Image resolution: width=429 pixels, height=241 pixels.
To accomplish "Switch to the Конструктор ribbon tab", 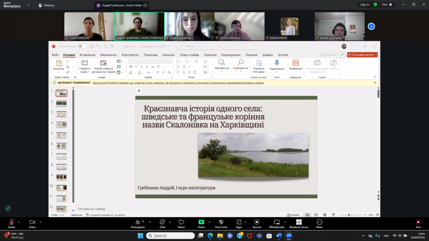I will click(130, 55).
